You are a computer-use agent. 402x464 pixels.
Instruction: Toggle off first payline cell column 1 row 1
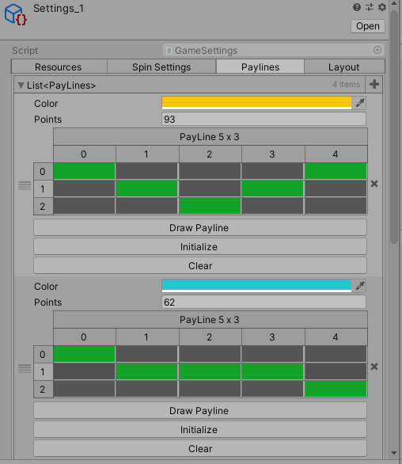pos(146,188)
